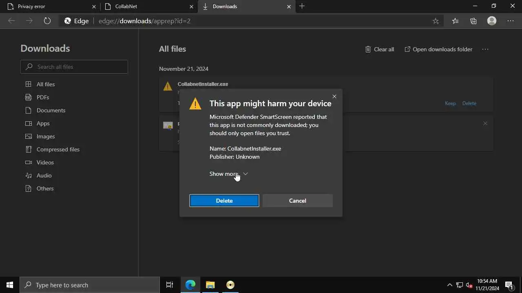Screen dimensions: 522x293
Task: Open the Favorites list icon
Action: 455,21
